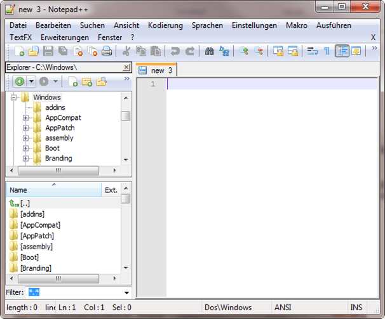Create new folder in Explorer panel
385x319 pixels.
pos(87,81)
